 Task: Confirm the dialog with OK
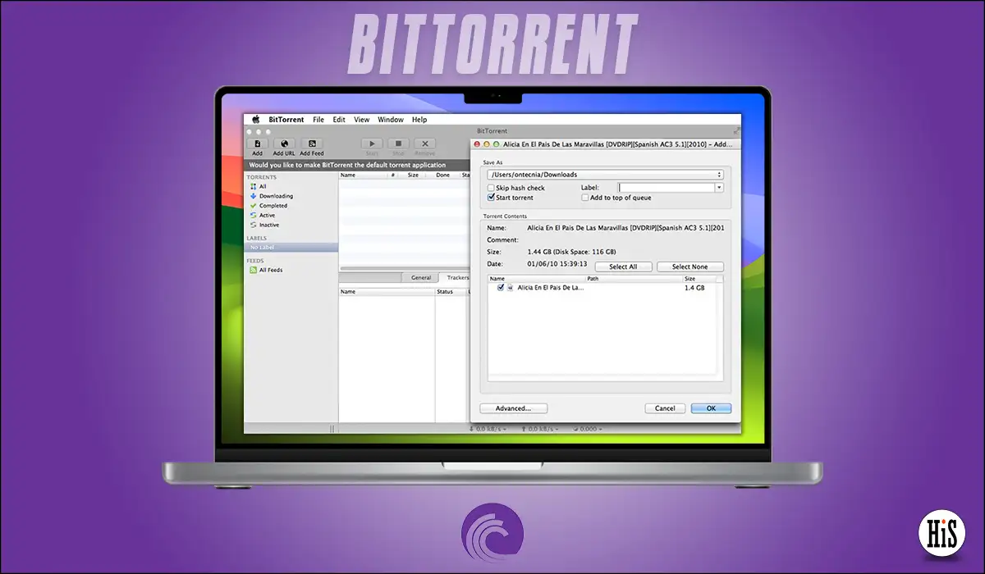point(711,408)
